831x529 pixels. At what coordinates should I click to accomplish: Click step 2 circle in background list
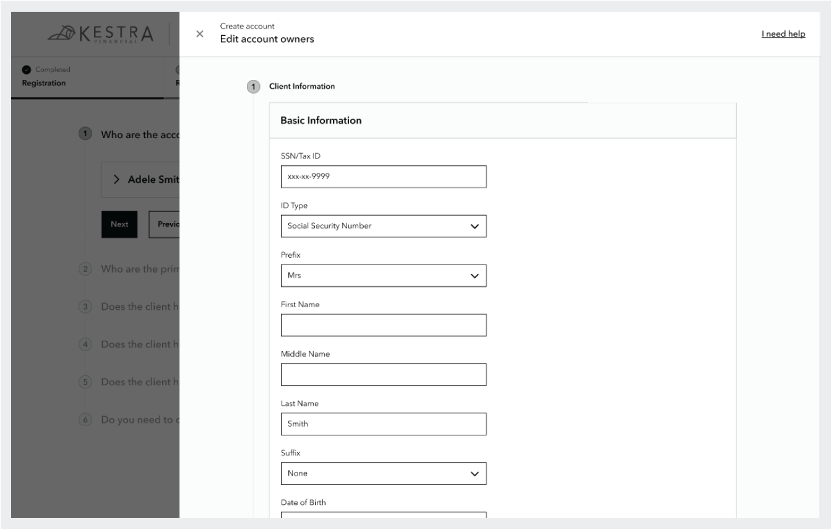point(85,269)
